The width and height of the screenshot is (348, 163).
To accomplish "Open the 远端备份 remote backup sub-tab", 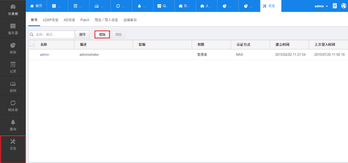I will (x=130, y=20).
